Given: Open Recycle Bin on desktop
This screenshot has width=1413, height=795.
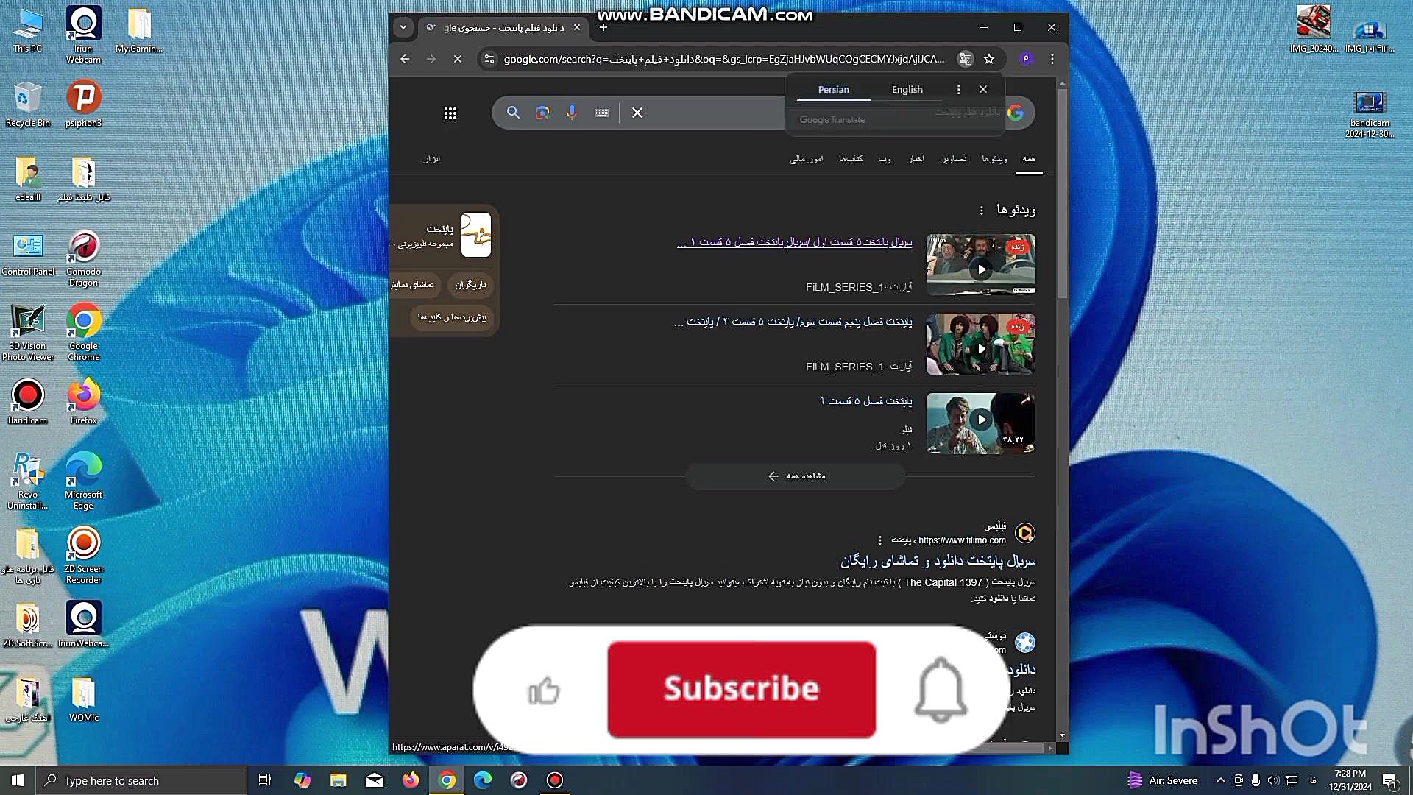Looking at the screenshot, I should click(x=28, y=103).
